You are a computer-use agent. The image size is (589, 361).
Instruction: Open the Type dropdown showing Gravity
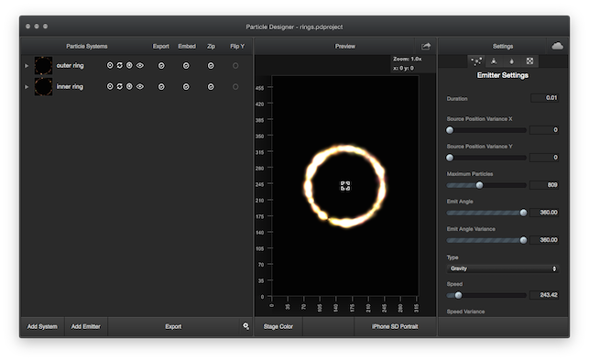tap(503, 268)
